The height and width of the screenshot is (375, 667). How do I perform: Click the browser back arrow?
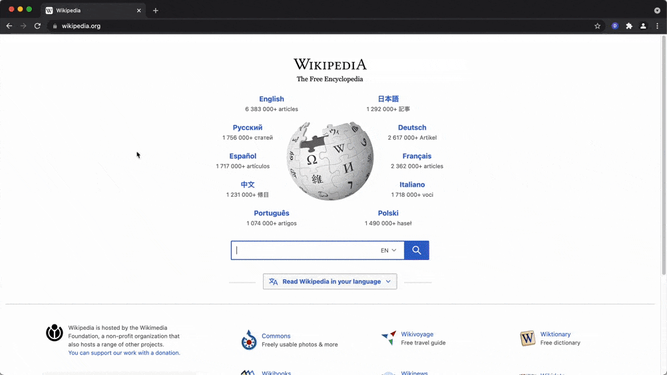(9, 26)
